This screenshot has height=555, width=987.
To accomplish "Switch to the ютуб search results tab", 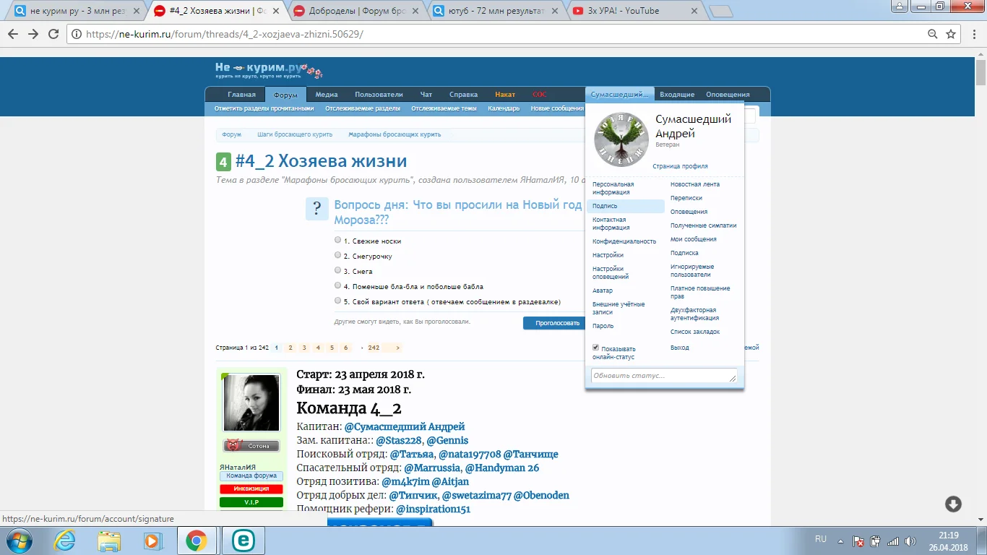I will click(x=493, y=11).
